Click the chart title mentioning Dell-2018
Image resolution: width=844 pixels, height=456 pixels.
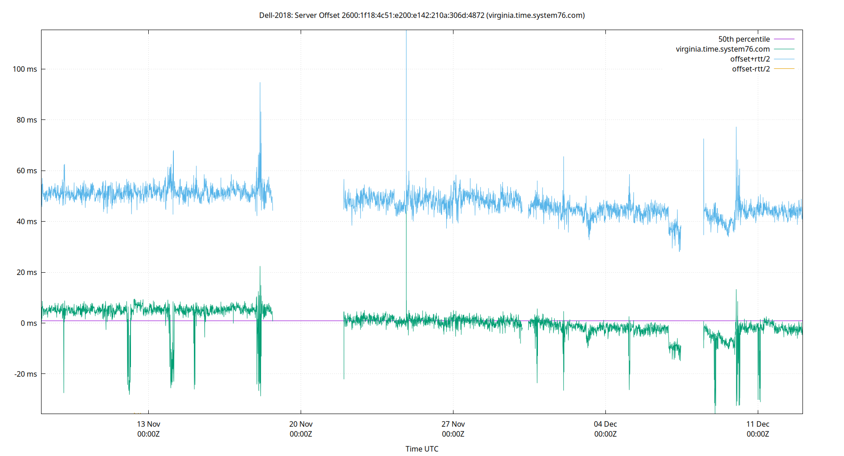[x=422, y=16]
